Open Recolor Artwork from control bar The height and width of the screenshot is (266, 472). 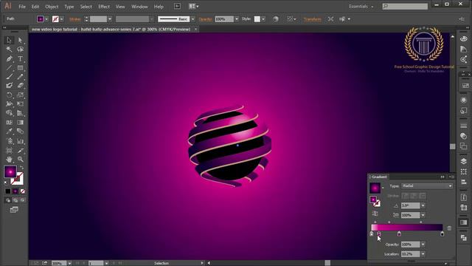pyautogui.click(x=276, y=19)
